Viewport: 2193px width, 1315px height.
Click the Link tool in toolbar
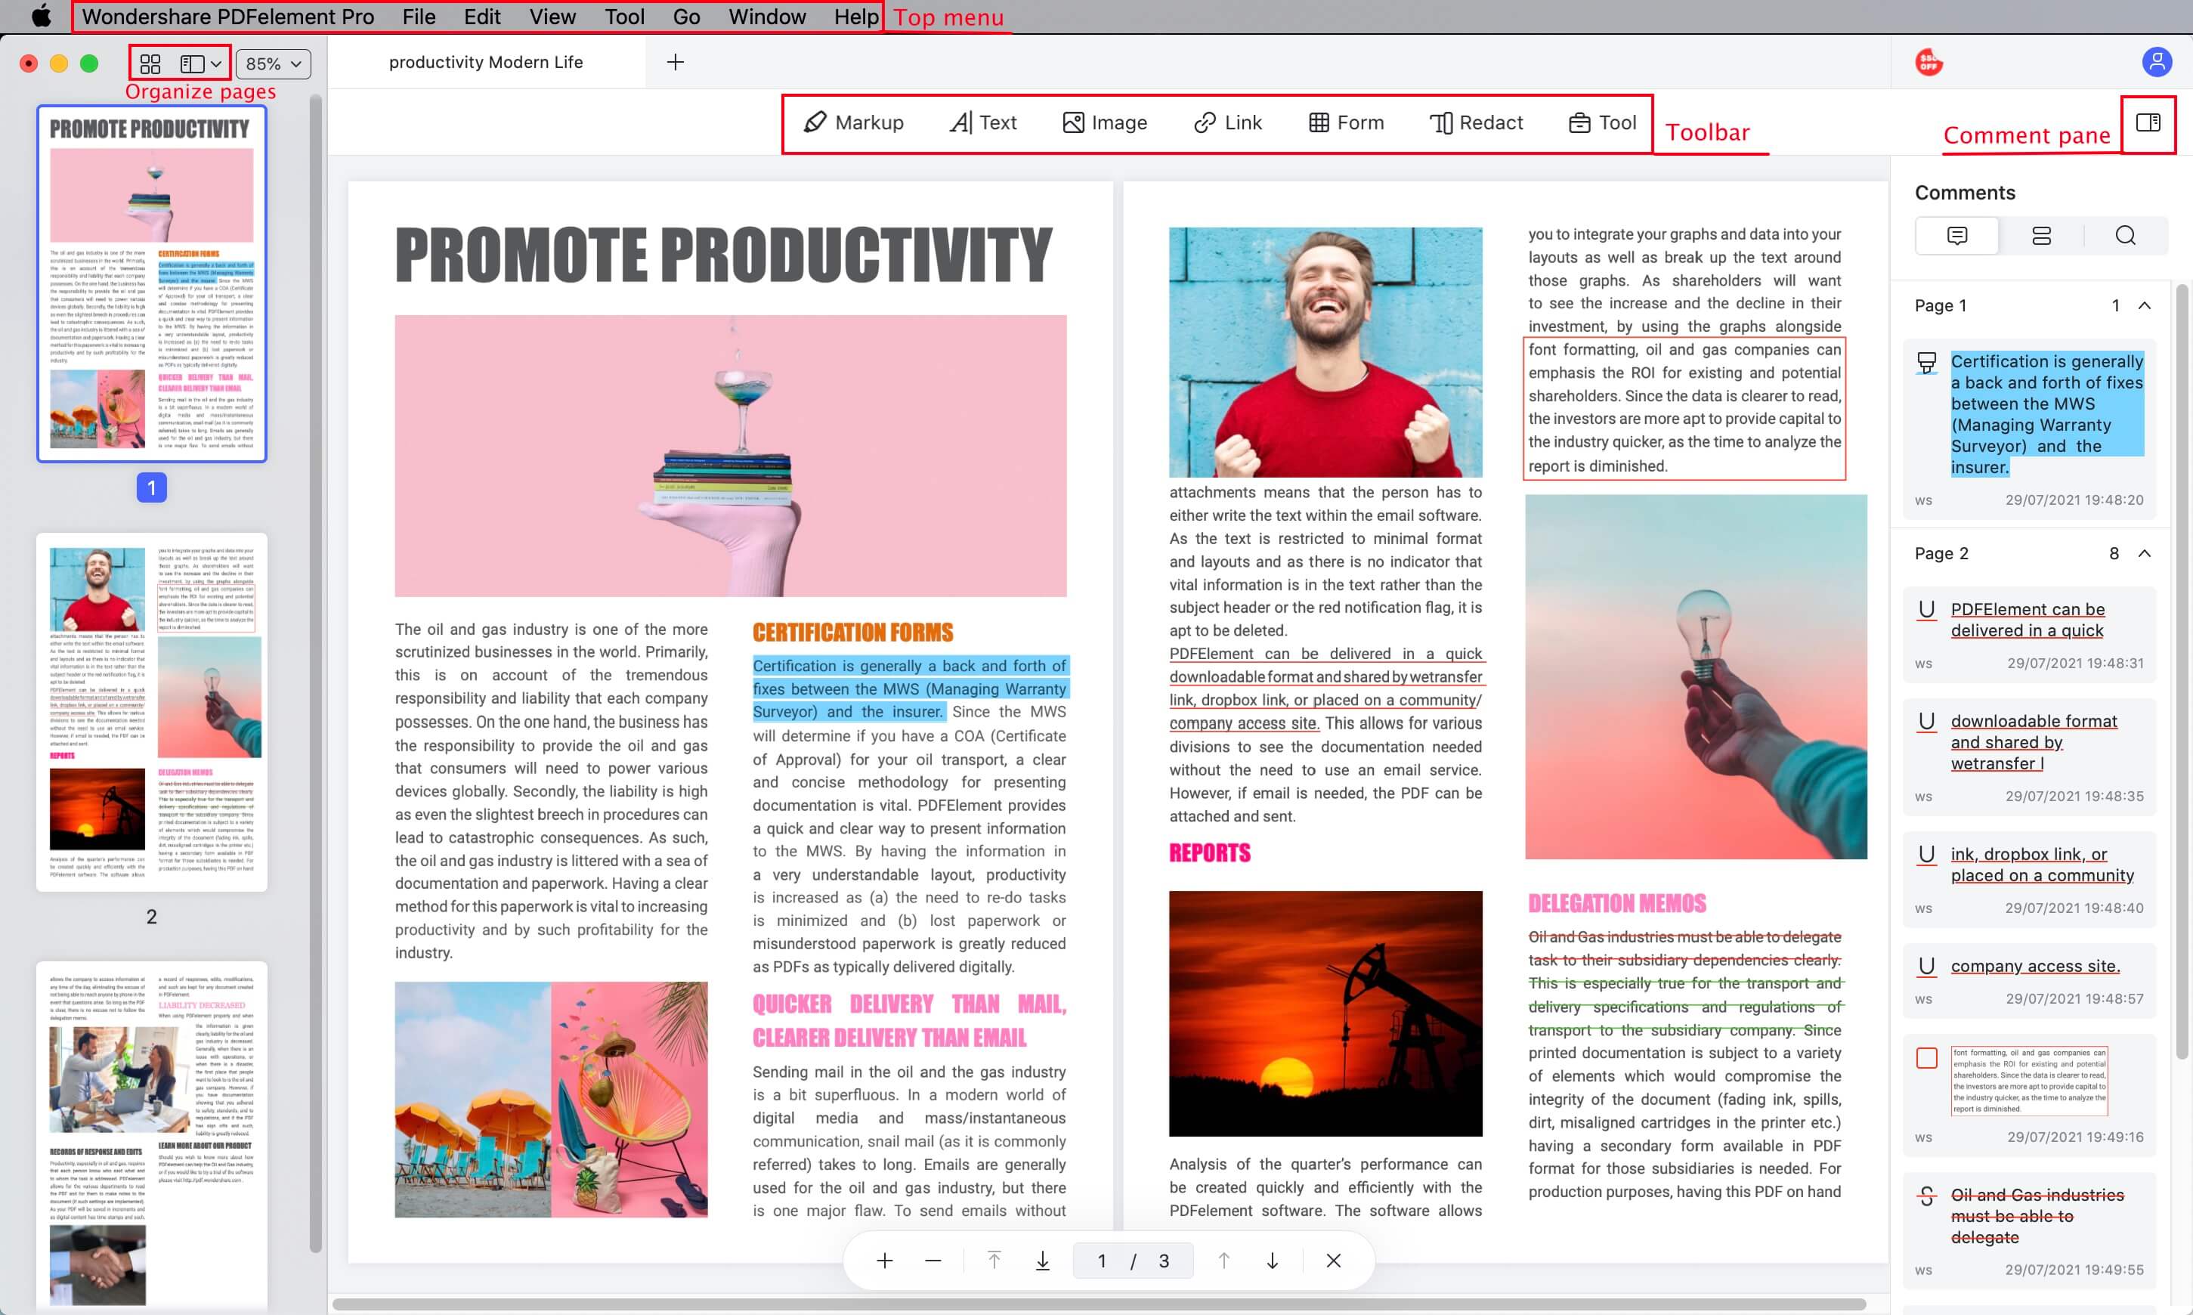(x=1229, y=122)
